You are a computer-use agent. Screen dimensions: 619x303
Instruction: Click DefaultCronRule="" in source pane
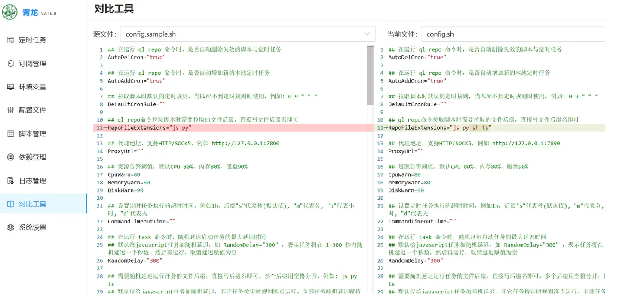point(137,104)
